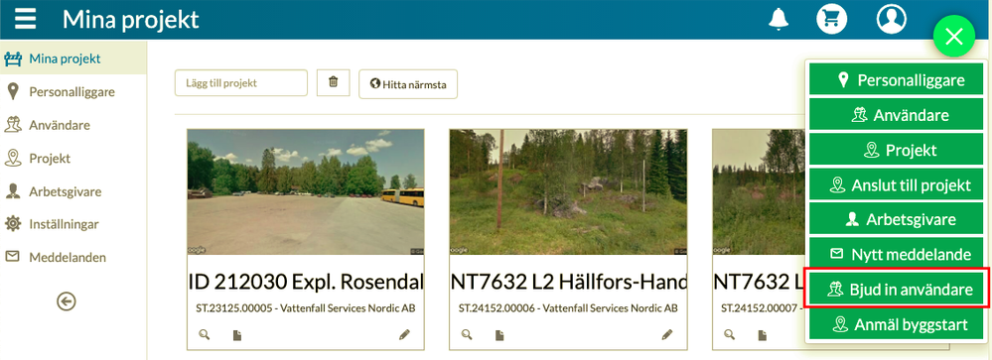
Task: Open the notifications bell
Action: coord(779,19)
